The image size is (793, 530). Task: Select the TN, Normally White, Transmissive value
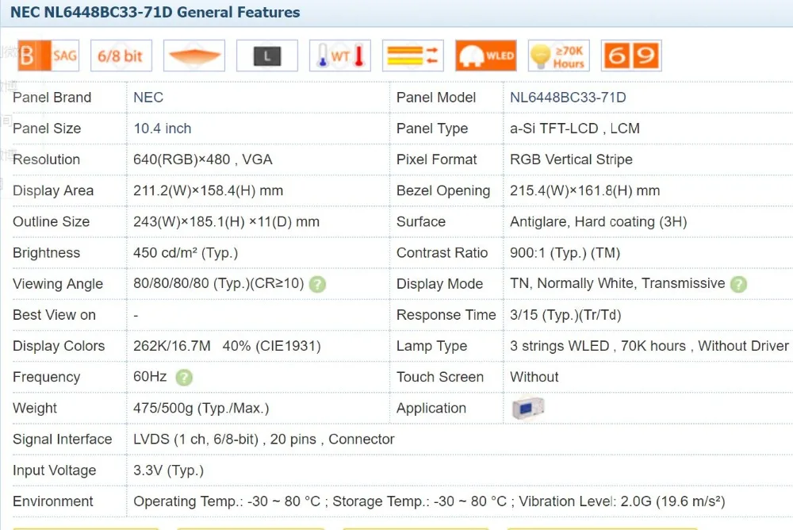pyautogui.click(x=618, y=283)
